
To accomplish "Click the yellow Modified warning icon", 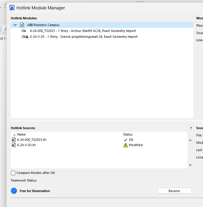I will [126, 145].
